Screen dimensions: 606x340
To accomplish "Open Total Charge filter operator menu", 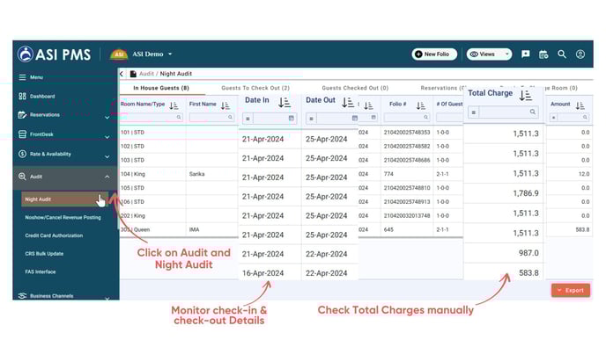I will pos(474,112).
